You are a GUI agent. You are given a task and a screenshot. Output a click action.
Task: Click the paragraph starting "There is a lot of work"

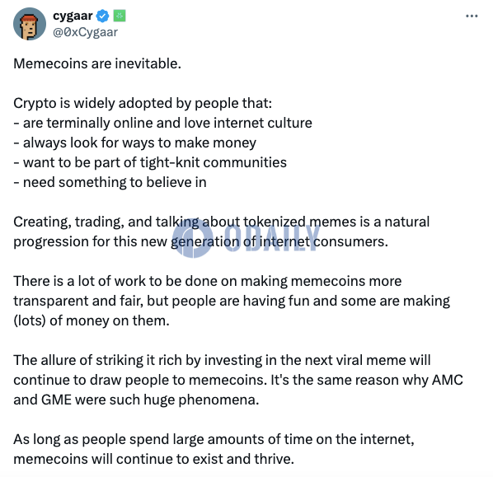232,301
